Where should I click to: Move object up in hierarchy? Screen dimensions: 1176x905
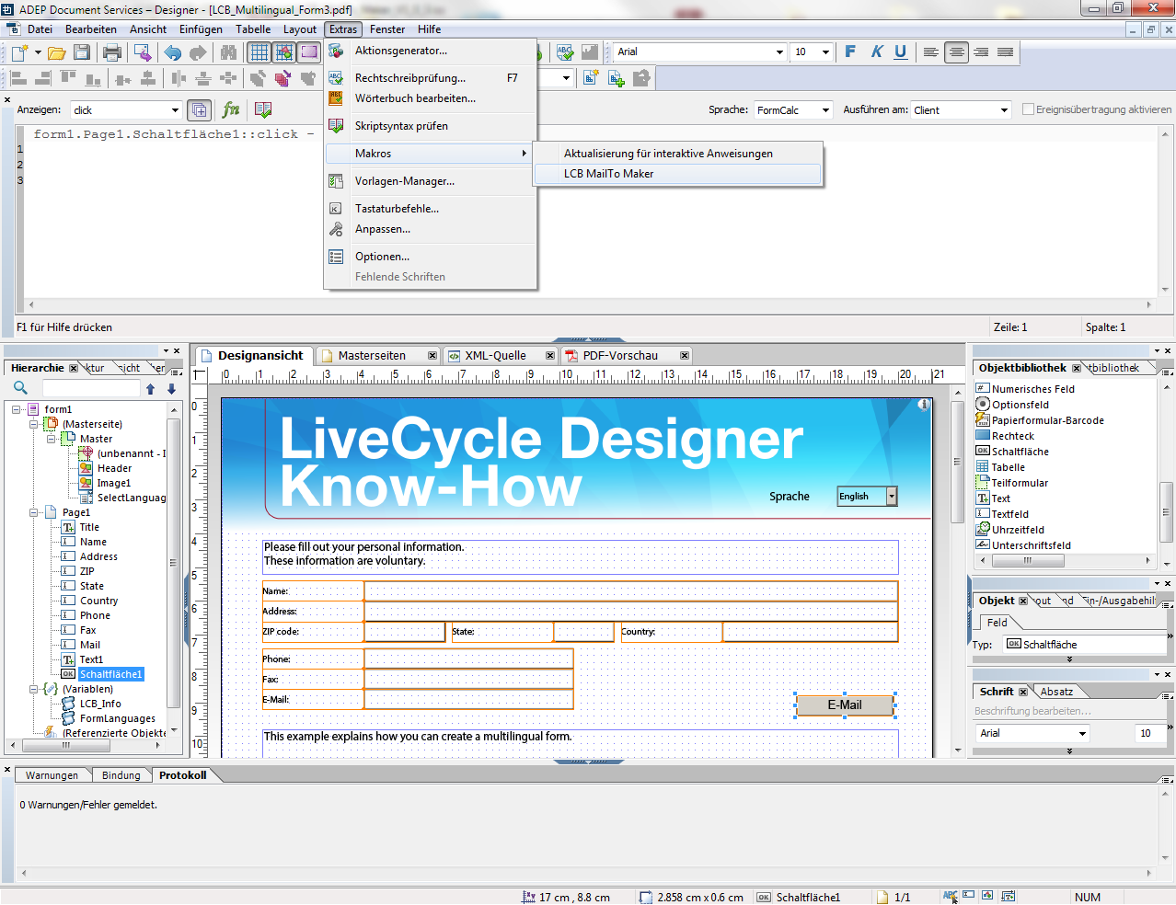point(151,389)
